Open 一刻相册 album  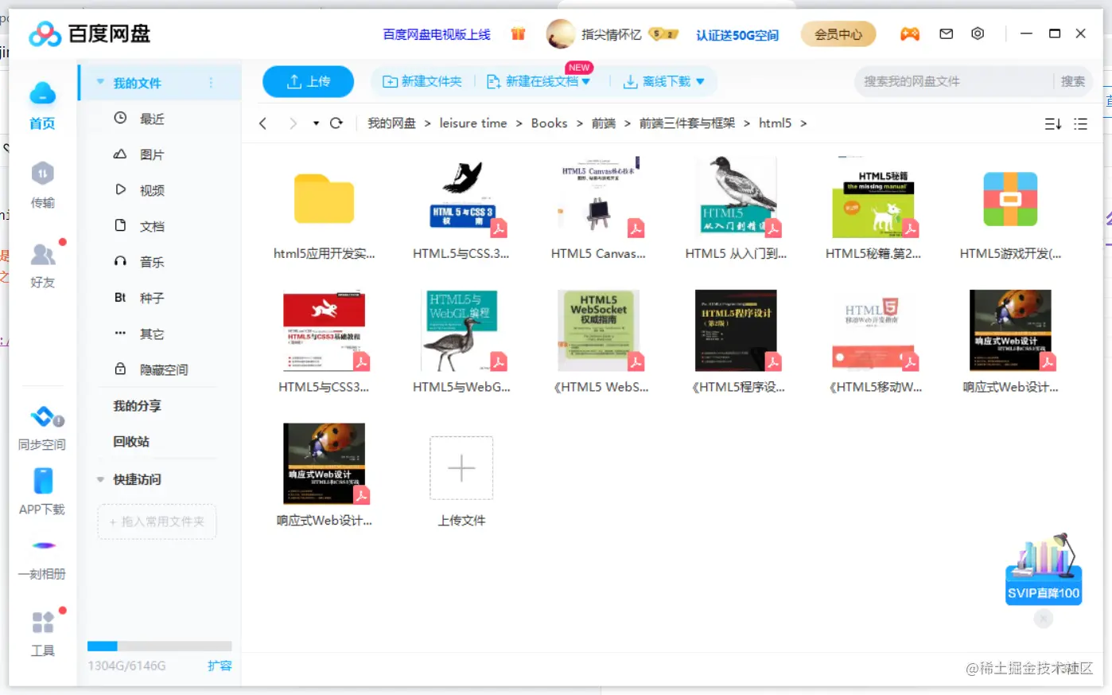(42, 559)
